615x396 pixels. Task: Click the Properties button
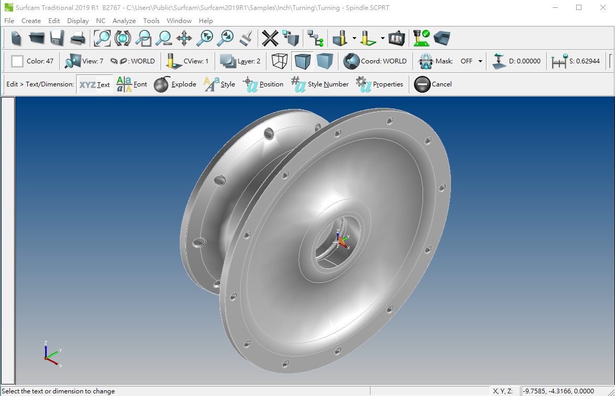380,84
